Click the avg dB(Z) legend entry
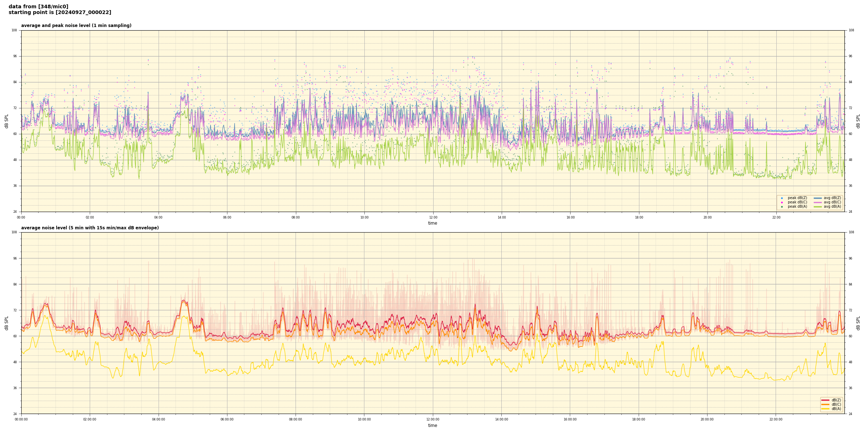 click(x=832, y=198)
